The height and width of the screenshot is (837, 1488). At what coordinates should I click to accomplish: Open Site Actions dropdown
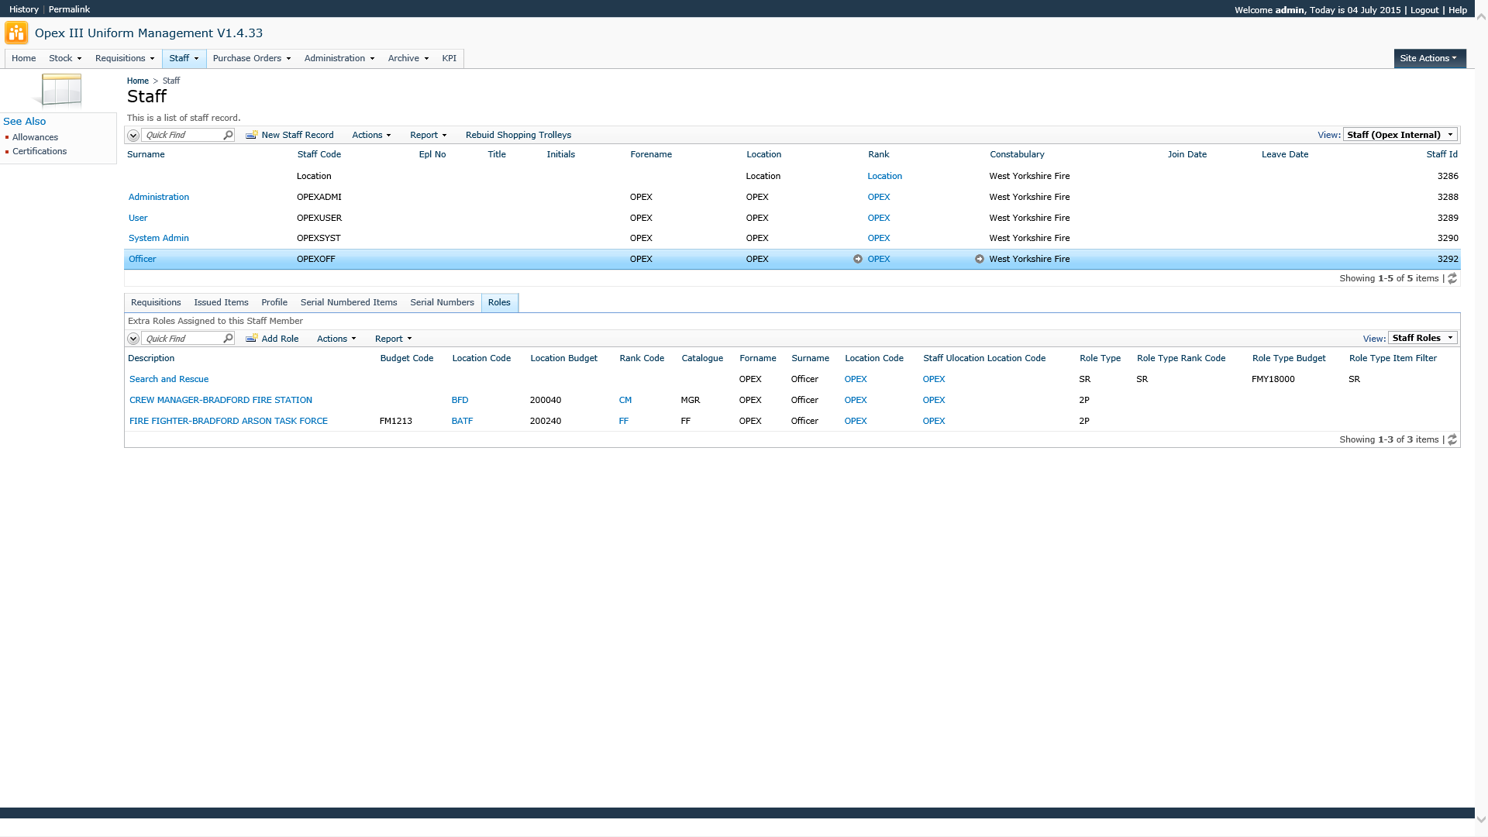1428,58
